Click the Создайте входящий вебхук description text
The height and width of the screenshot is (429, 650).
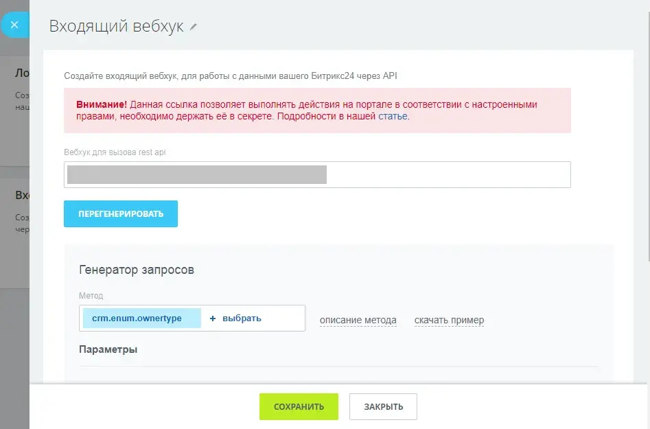coord(230,76)
